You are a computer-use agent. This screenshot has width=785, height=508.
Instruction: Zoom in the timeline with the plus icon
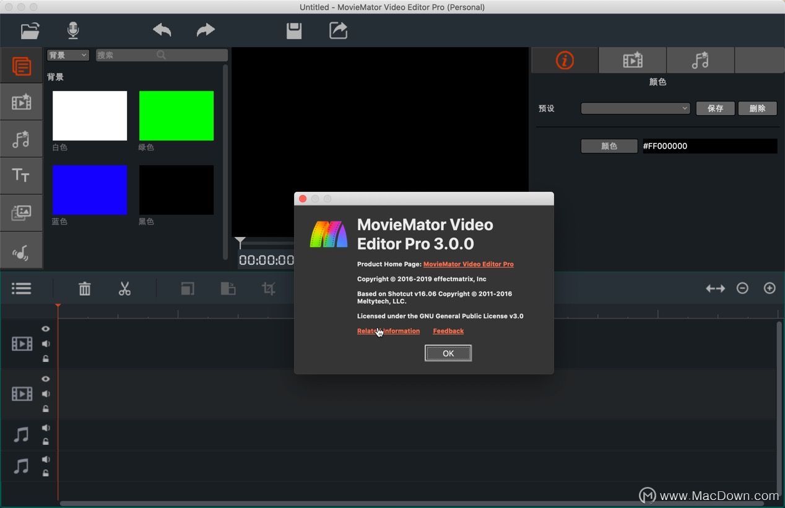click(x=770, y=288)
